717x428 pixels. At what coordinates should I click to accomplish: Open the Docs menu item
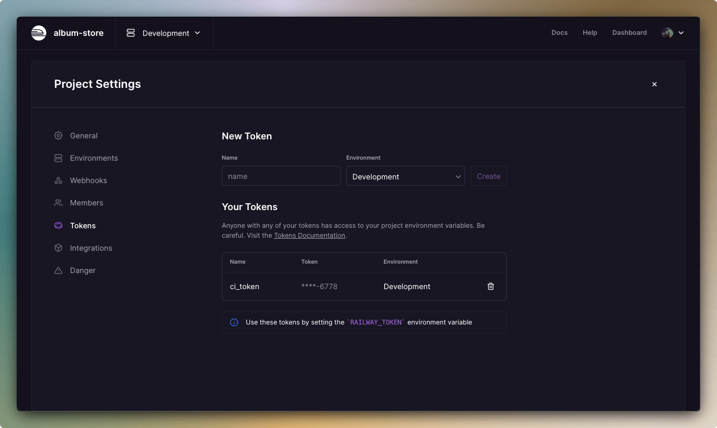pyautogui.click(x=559, y=33)
